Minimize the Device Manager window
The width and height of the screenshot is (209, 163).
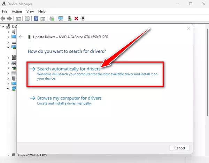(178, 4)
